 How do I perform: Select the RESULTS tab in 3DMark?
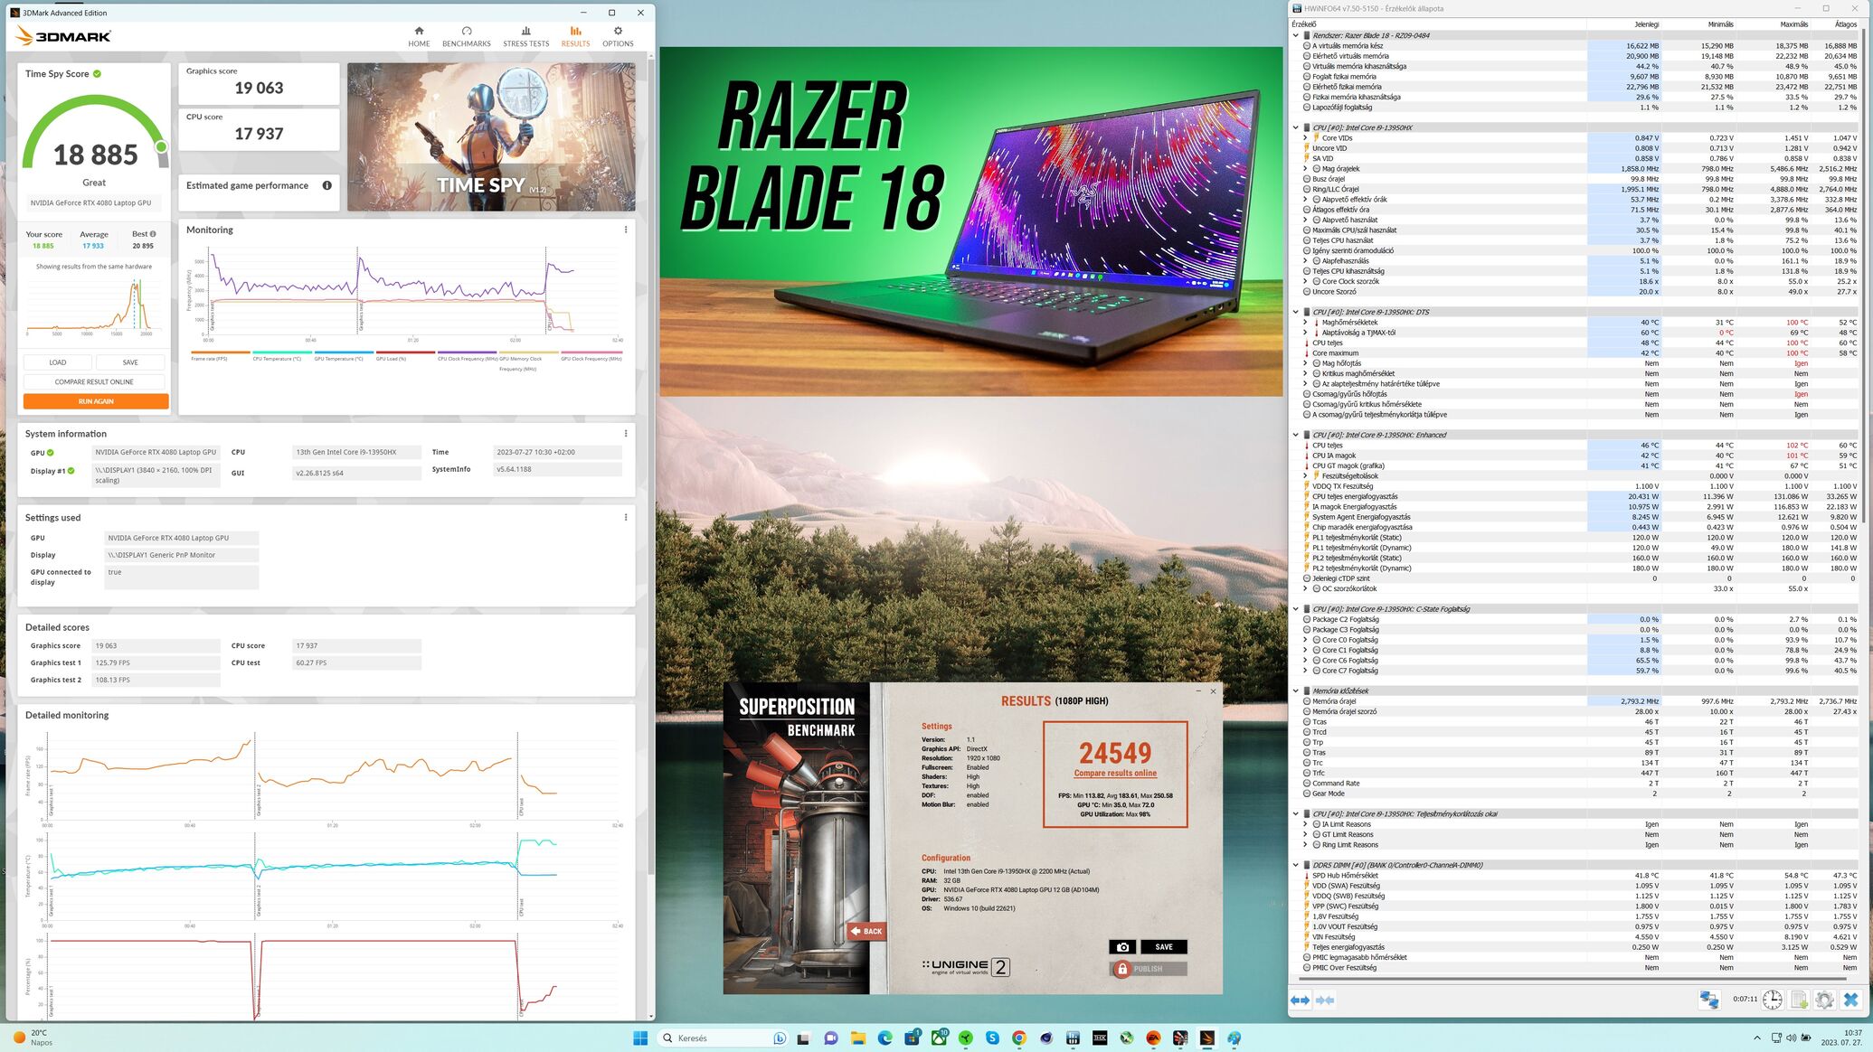pyautogui.click(x=575, y=36)
